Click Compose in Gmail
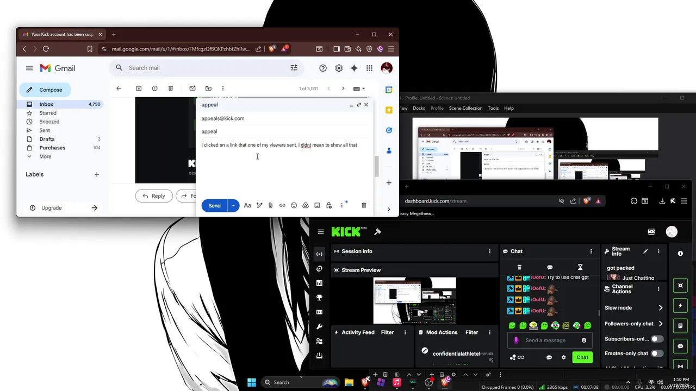Screen dimensions: 696x391 tap(45, 90)
